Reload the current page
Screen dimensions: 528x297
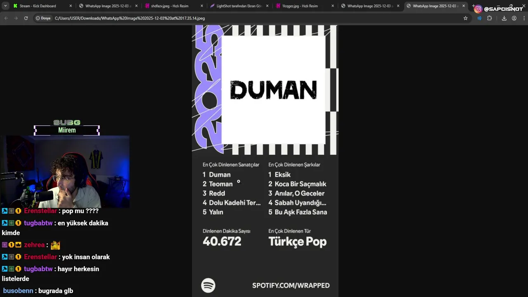[26, 18]
